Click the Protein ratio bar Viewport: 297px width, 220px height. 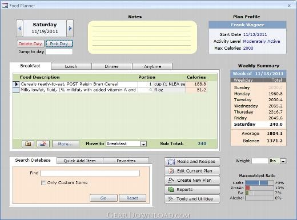point(259,188)
